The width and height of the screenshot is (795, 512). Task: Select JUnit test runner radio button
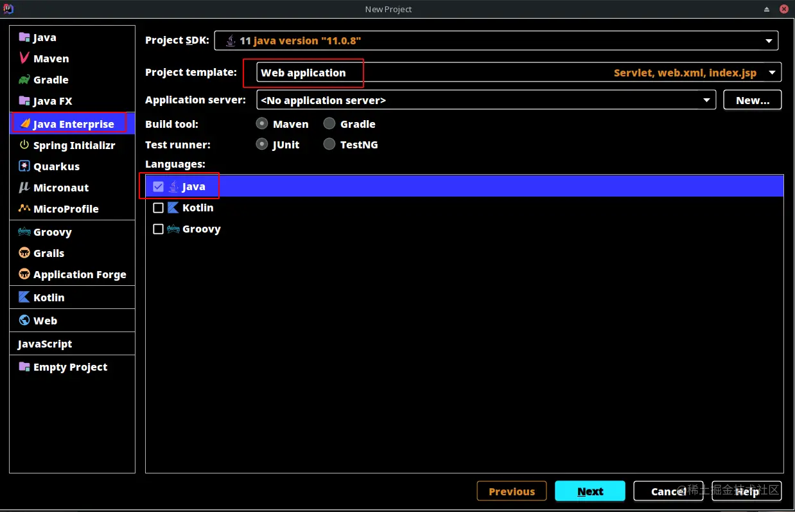pyautogui.click(x=262, y=144)
